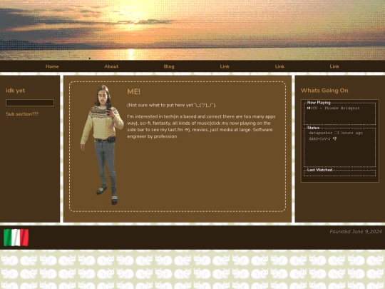Go to the About page
385x289 pixels.
click(x=111, y=66)
